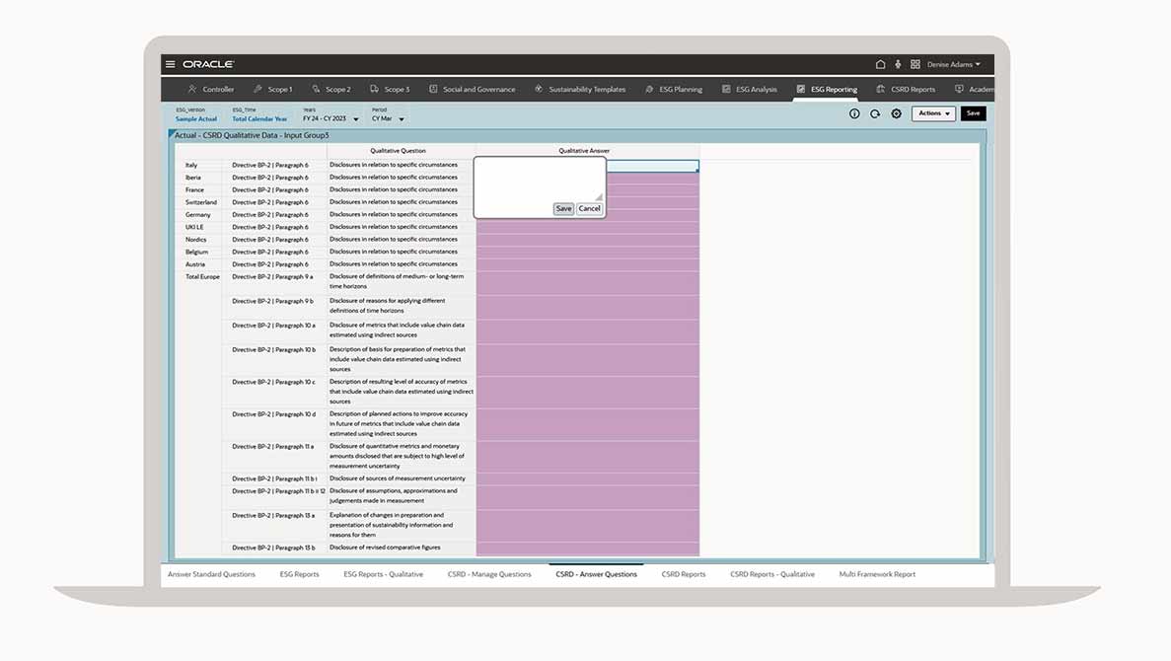Click the ESG Planning tab icon
The width and height of the screenshot is (1171, 661).
[x=649, y=89]
